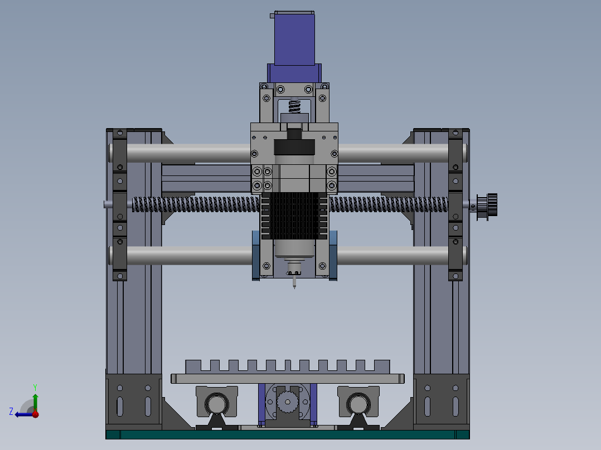Select the toothed gear at bottom center
The width and height of the screenshot is (601, 450).
pyautogui.click(x=287, y=402)
